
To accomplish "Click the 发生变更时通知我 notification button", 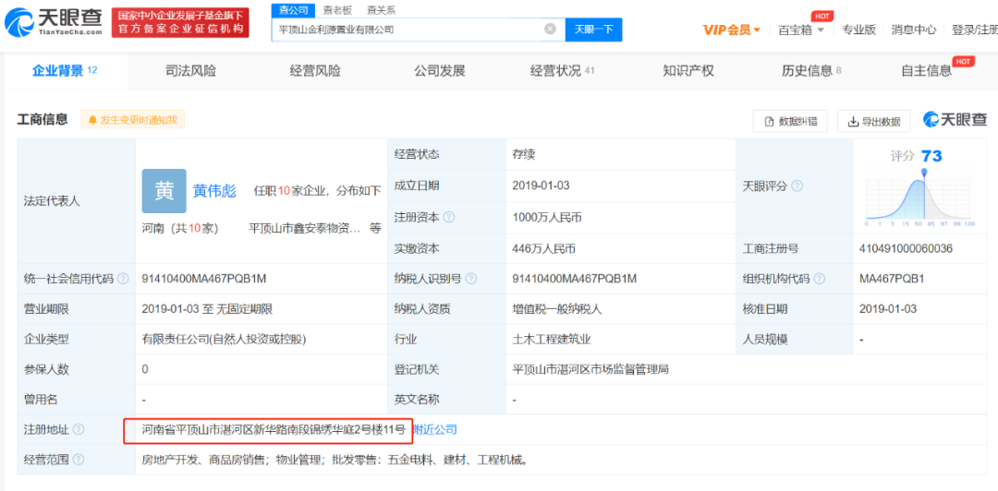I will point(133,120).
